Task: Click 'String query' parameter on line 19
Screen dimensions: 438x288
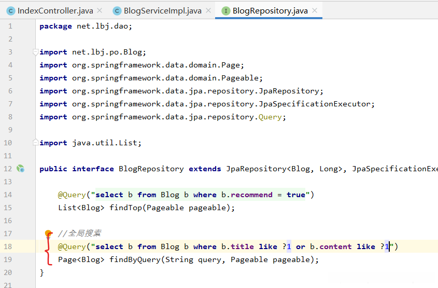Action: (x=194, y=260)
